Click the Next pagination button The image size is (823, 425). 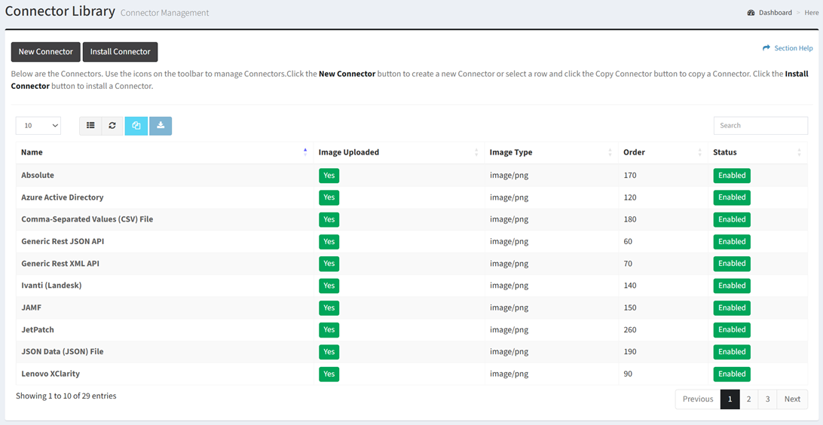coord(792,399)
